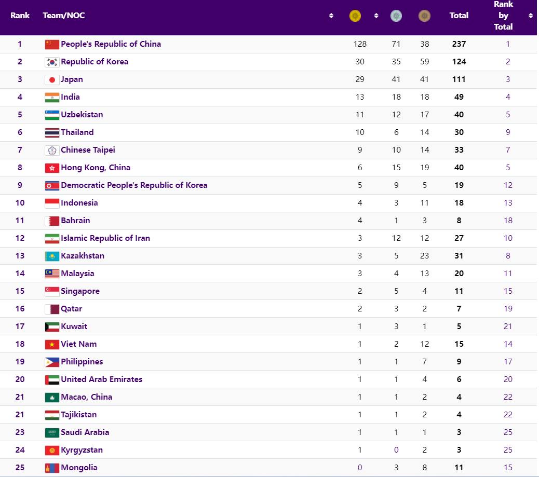Click the Thailand flag icon
The image size is (539, 477).
(x=52, y=133)
